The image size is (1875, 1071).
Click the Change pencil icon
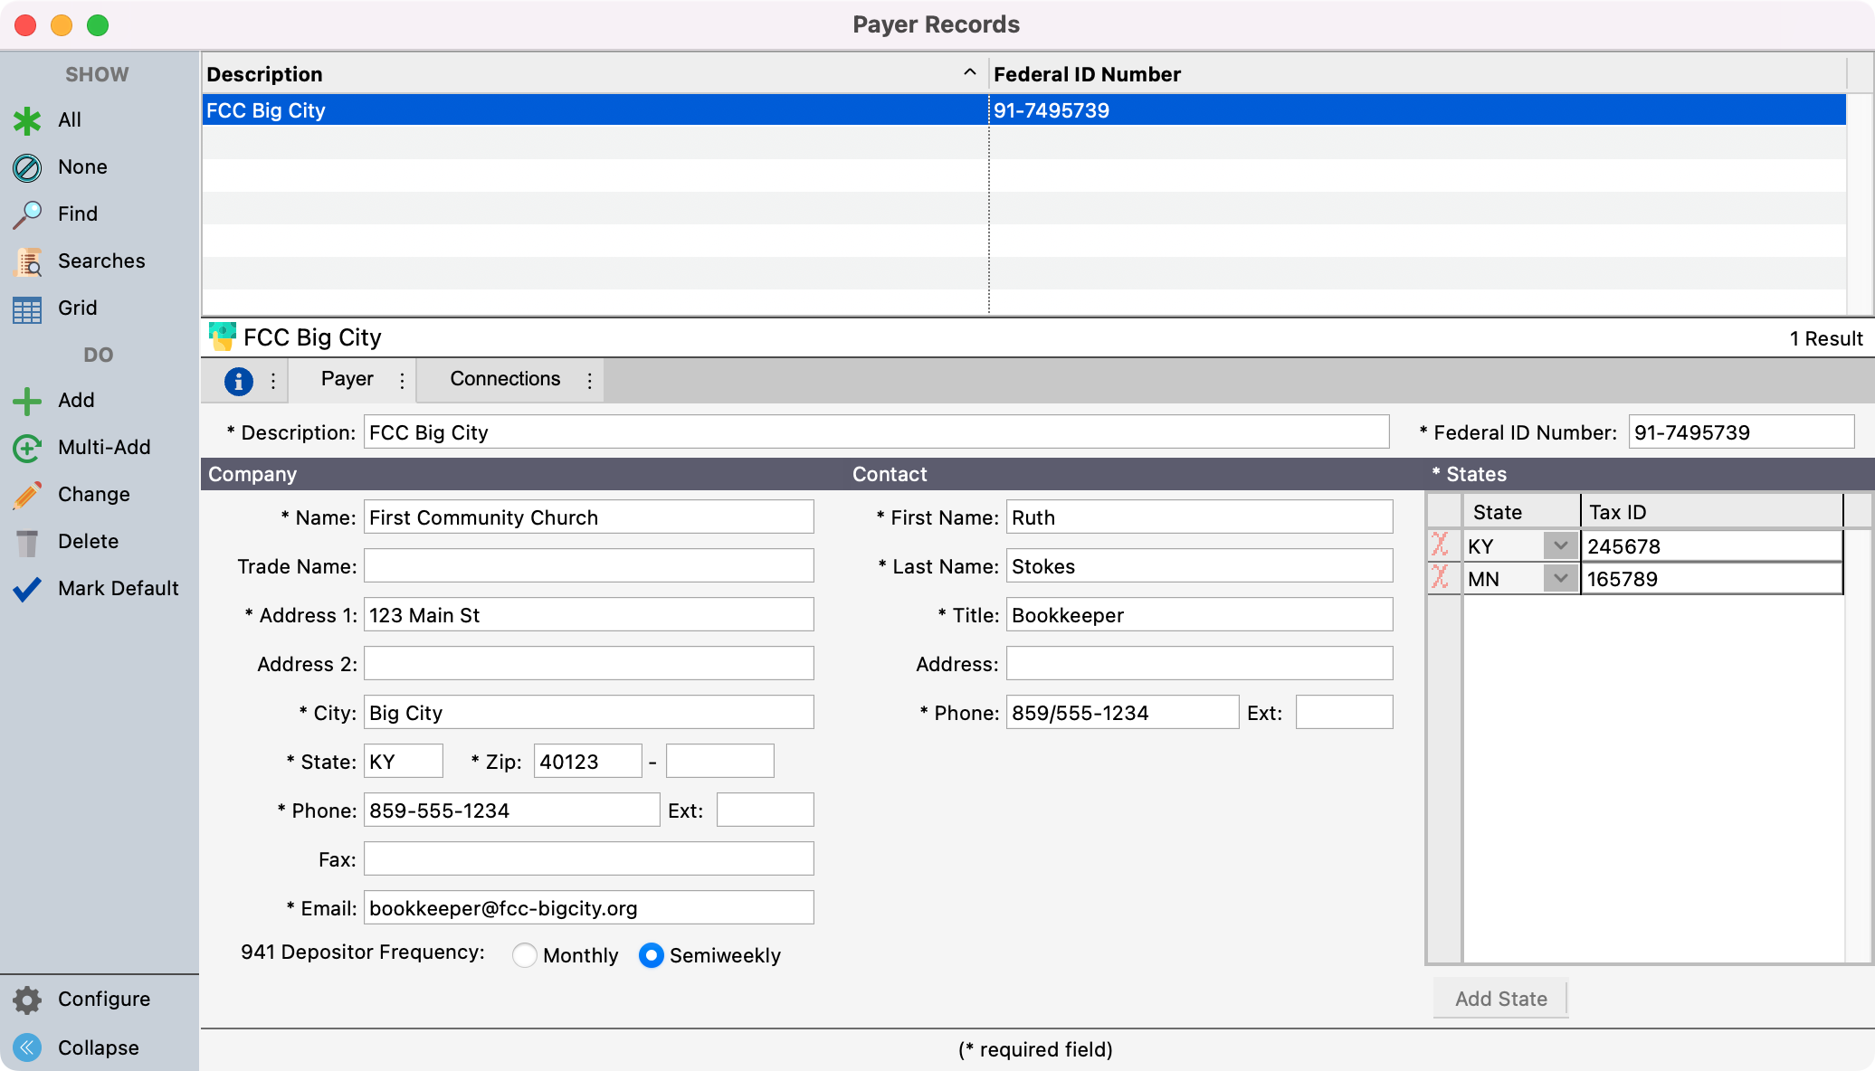[27, 495]
